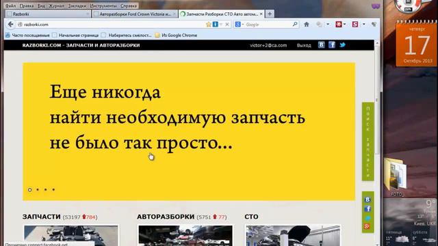Open a new tab with the plus button
438x246 pixels.
[x=270, y=14]
